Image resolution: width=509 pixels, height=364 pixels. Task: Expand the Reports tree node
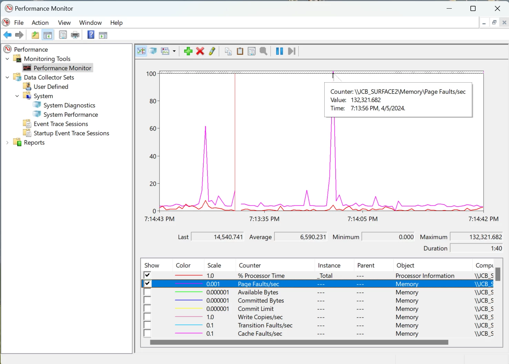click(7, 143)
